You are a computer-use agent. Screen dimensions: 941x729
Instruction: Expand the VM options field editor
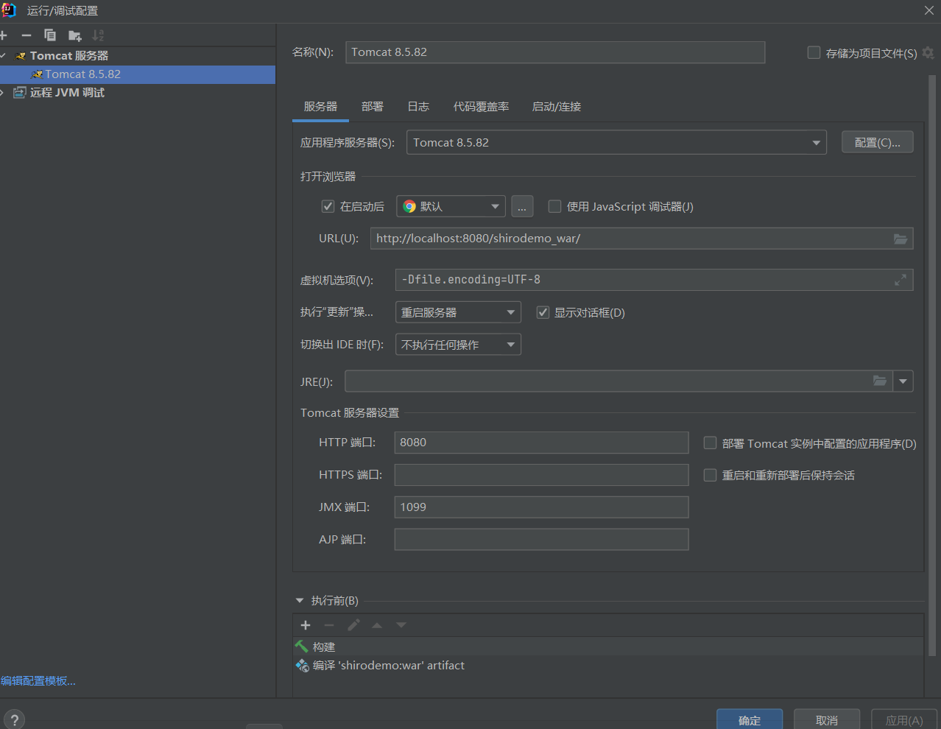click(x=900, y=280)
